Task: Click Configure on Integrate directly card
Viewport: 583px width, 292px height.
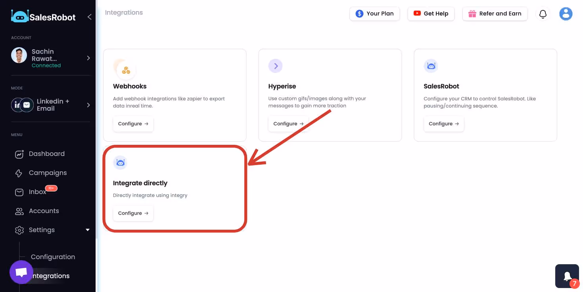Action: tap(133, 213)
